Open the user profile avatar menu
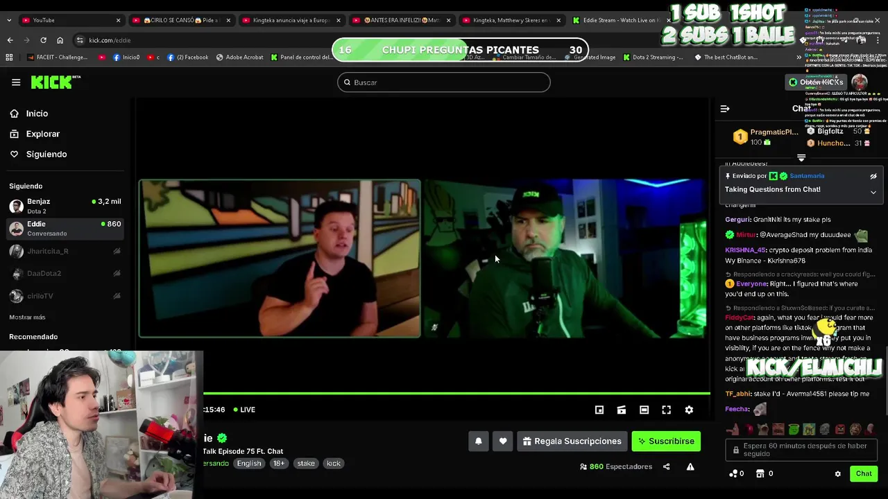Screen dimensions: 888x499 [x=860, y=82]
